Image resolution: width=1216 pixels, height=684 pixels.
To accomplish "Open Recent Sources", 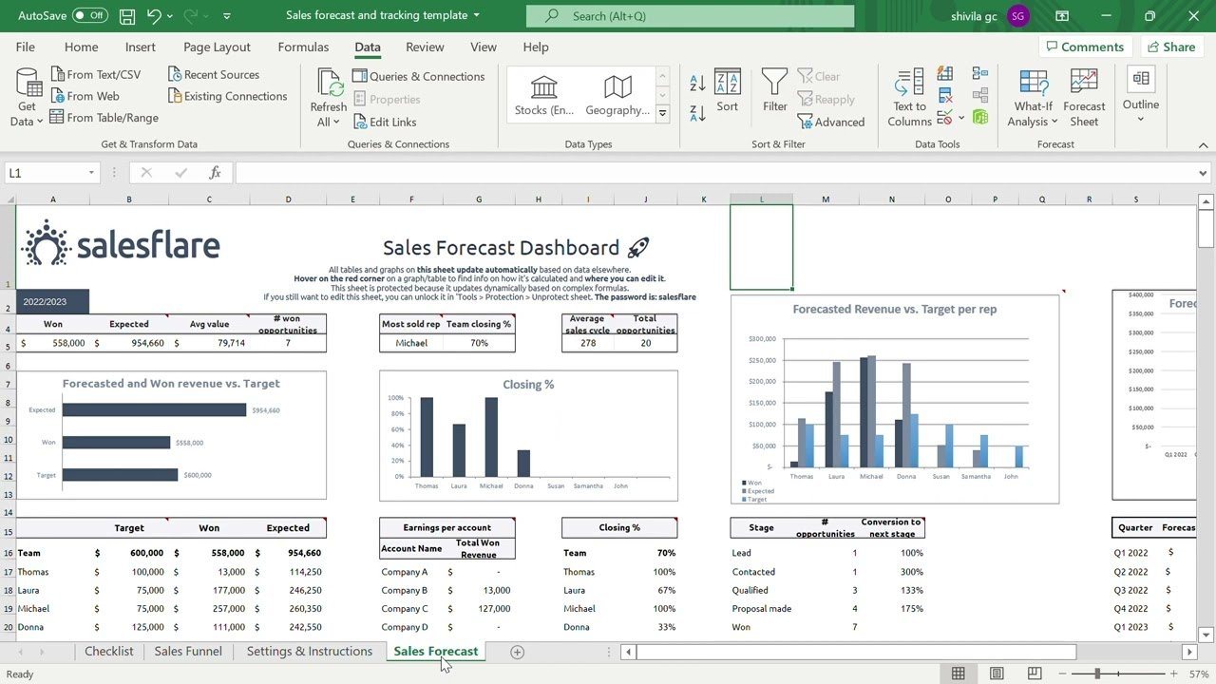I will [213, 74].
